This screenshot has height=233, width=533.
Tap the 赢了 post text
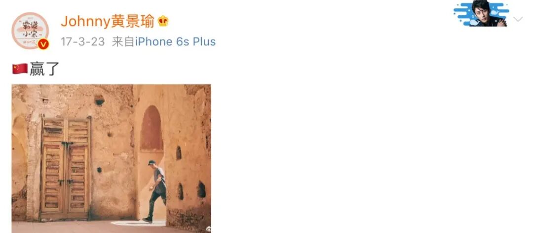point(44,68)
